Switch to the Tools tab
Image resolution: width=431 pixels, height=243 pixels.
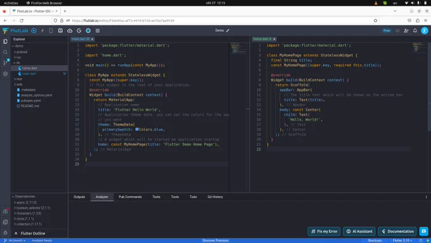pos(175,197)
